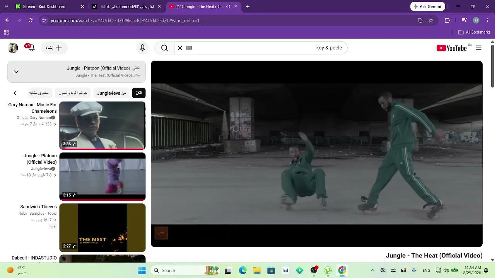This screenshot has height=278, width=495.
Task: Clear the search box with the X icon
Action: click(x=180, y=48)
